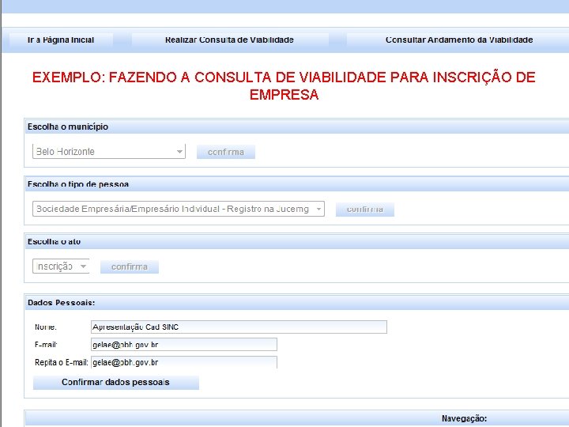Open 'Consultar Andamento da Viabilidade' menu item

coord(458,40)
